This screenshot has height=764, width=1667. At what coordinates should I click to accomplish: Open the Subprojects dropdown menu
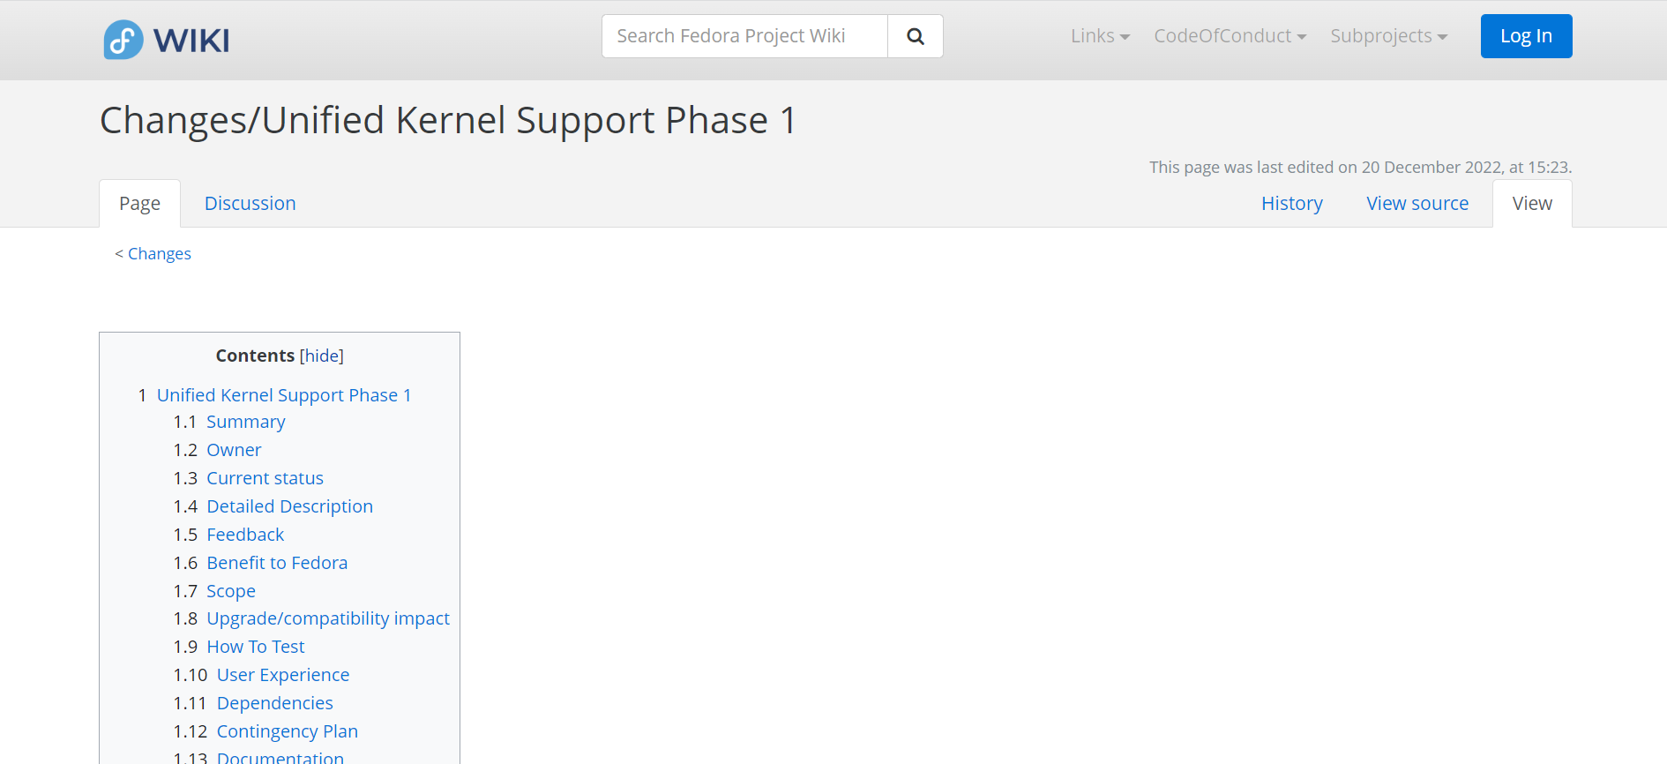click(x=1388, y=36)
